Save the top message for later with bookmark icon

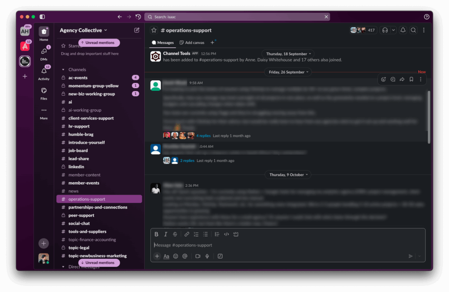pyautogui.click(x=411, y=79)
